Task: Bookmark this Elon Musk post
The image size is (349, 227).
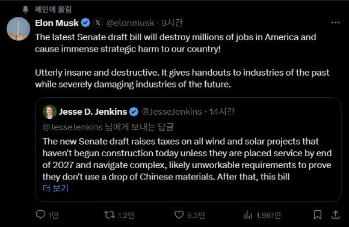Action: [318, 215]
